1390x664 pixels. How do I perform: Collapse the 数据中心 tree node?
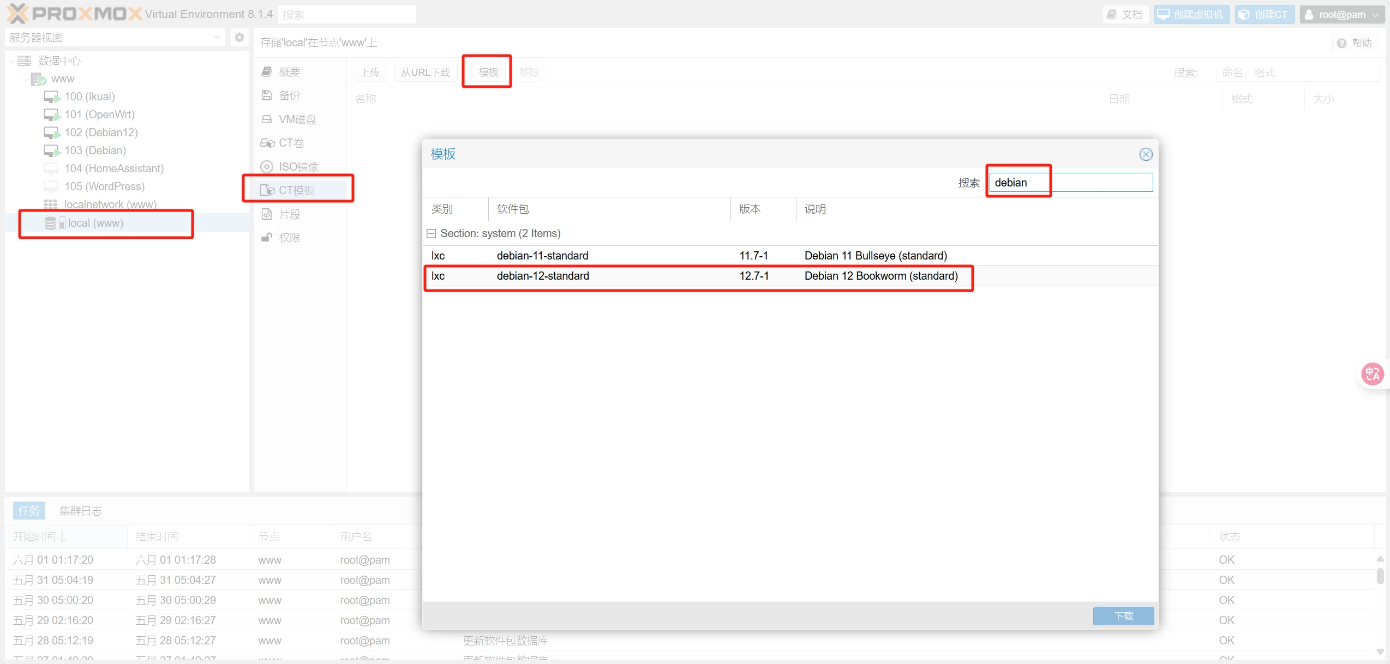[x=12, y=61]
